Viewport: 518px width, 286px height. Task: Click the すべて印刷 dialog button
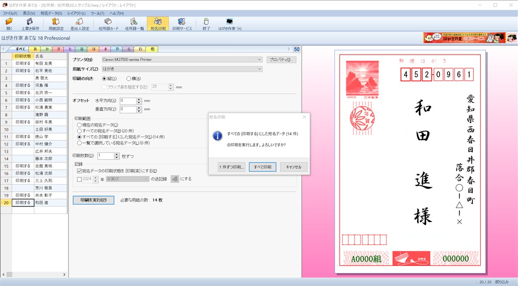(x=262, y=167)
